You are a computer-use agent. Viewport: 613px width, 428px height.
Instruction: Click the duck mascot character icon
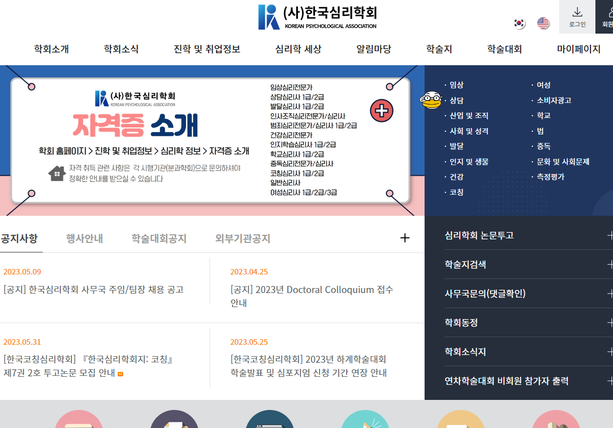pos(431,100)
